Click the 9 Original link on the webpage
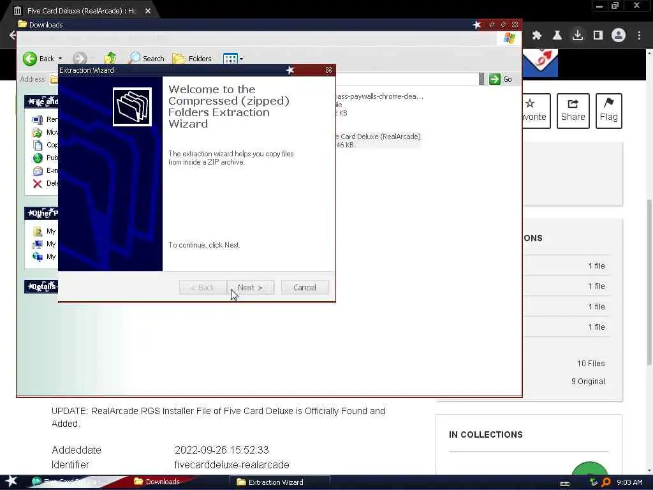The width and height of the screenshot is (653, 490). (x=588, y=382)
